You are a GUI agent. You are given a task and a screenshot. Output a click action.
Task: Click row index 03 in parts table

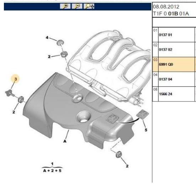(155, 60)
